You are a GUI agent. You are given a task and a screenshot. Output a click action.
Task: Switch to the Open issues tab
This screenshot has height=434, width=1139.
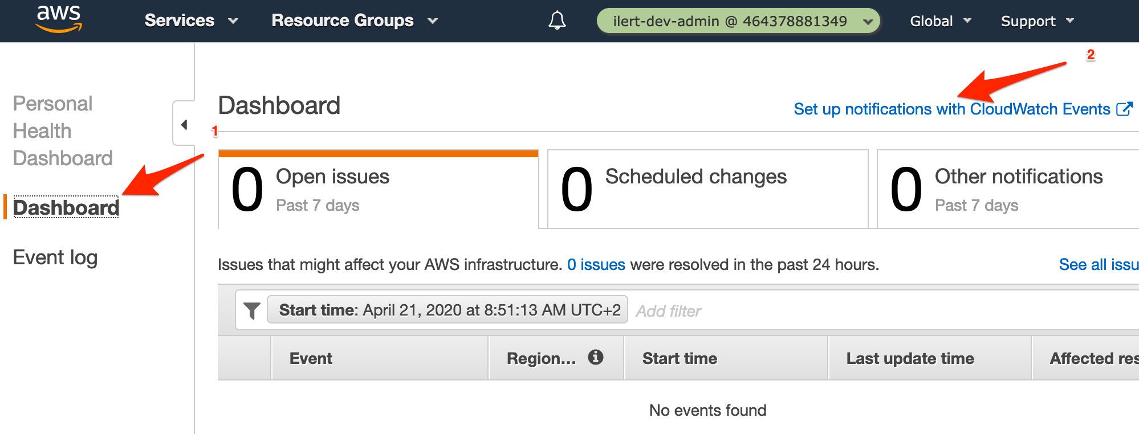click(x=379, y=189)
